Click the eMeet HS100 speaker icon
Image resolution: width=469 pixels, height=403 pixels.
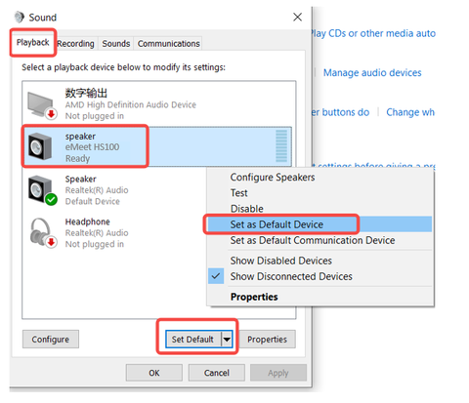(40, 146)
